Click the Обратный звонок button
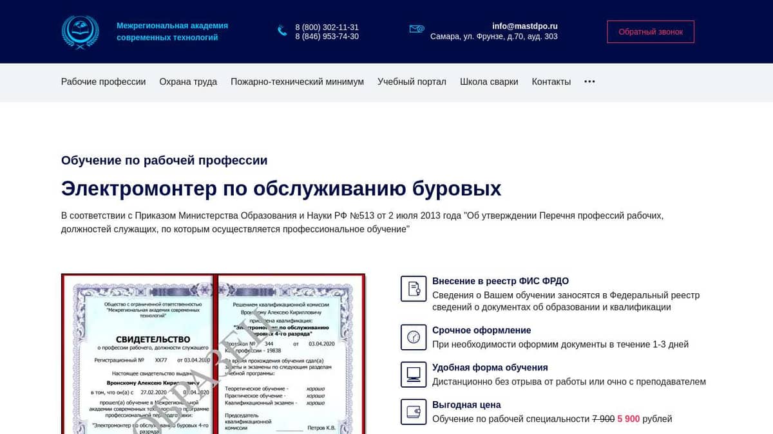 coord(651,31)
